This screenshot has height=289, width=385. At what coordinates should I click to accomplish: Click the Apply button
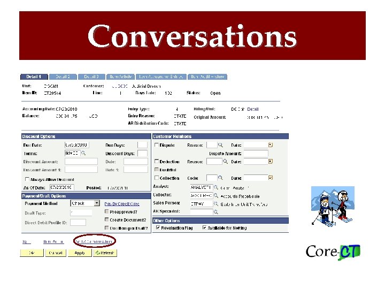(80, 253)
